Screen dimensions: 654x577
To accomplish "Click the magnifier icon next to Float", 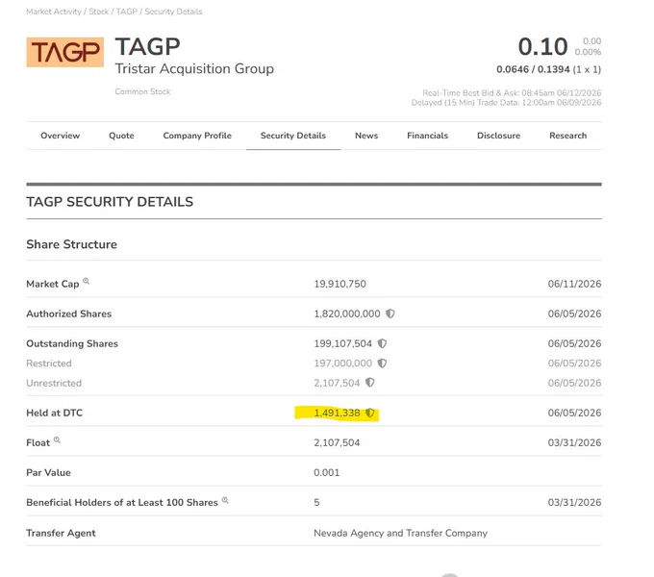I will [57, 439].
